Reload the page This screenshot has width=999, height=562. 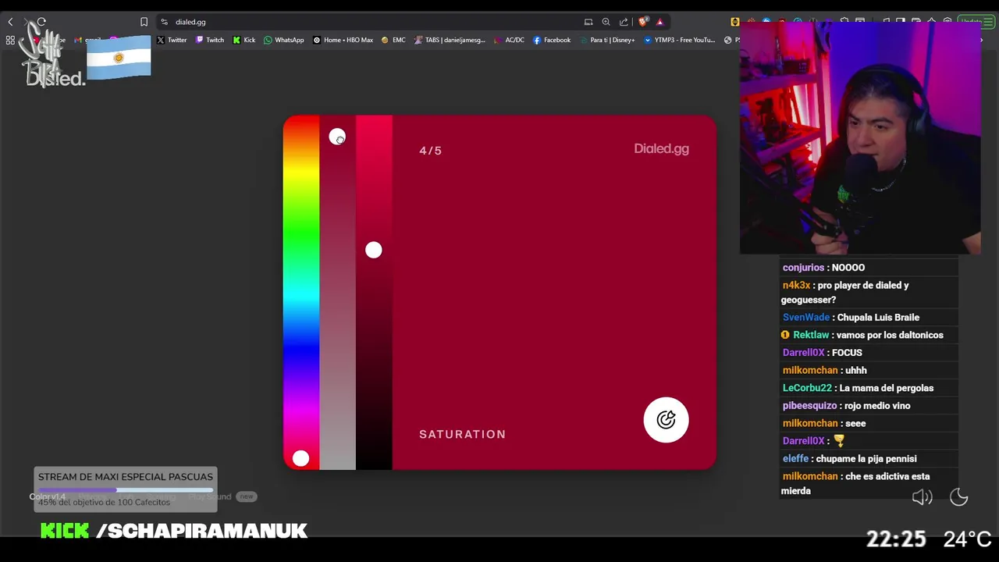pyautogui.click(x=41, y=22)
